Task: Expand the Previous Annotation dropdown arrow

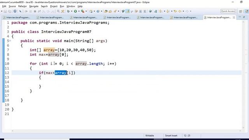Action: [172, 11]
